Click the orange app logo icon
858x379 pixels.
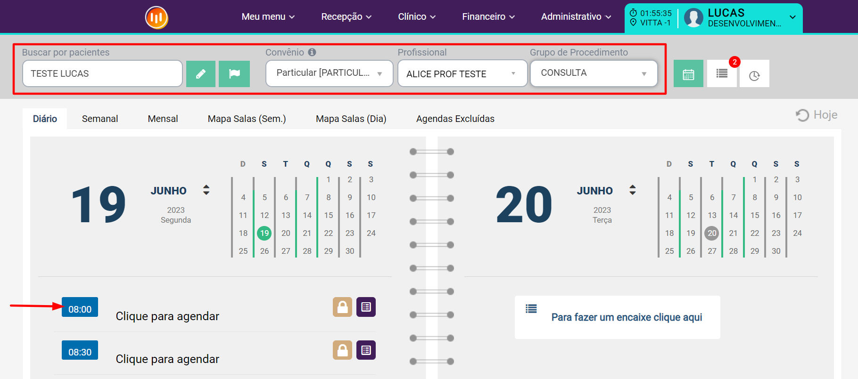157,17
